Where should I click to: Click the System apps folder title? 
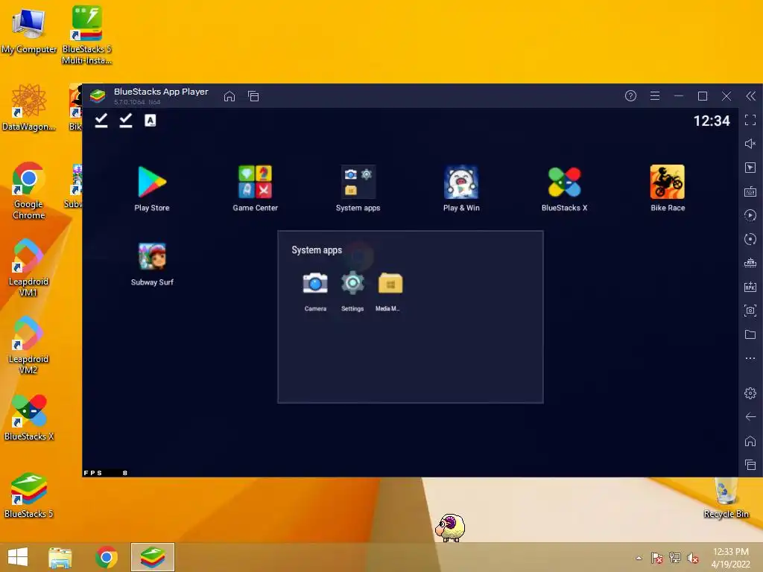pyautogui.click(x=317, y=250)
